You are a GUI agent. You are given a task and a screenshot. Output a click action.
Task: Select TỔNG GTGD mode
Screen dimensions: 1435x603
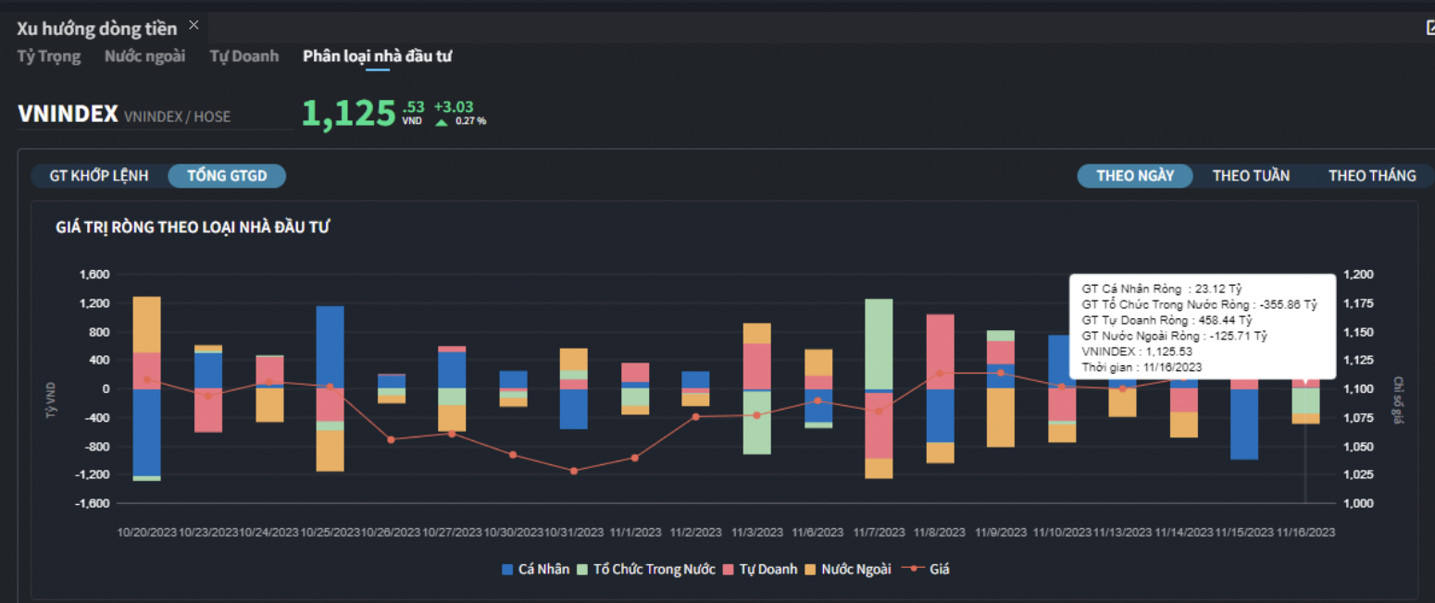227,176
